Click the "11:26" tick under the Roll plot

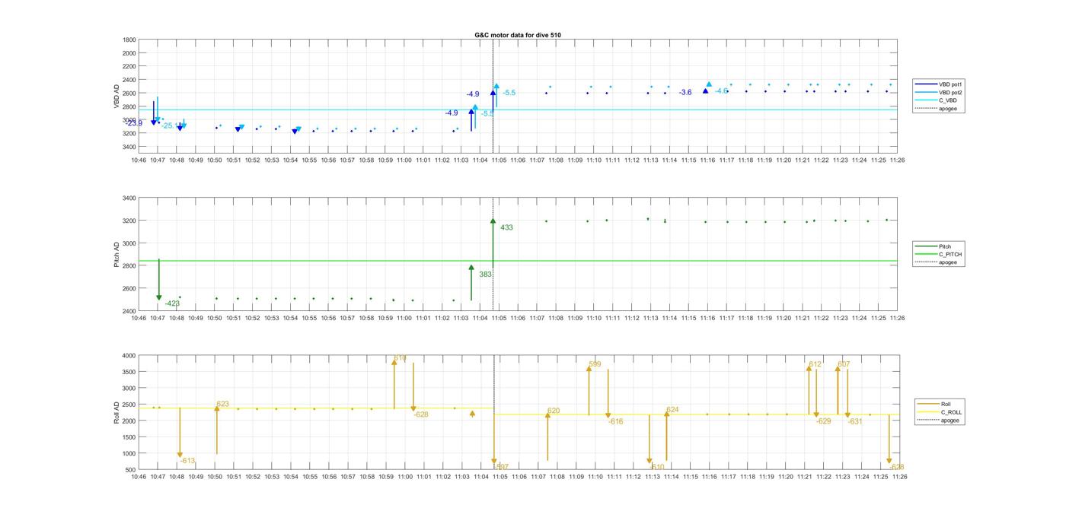click(898, 477)
